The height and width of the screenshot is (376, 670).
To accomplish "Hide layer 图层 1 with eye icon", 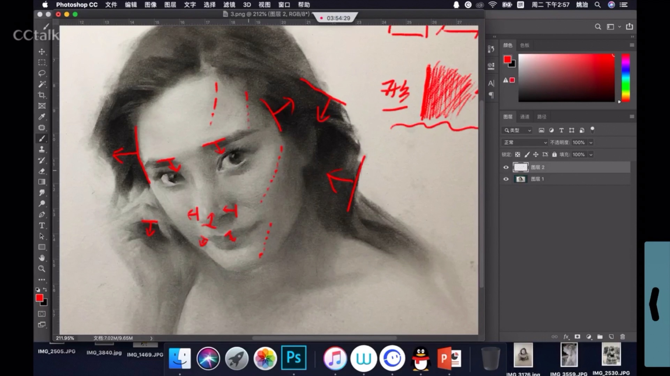I will pos(506,179).
